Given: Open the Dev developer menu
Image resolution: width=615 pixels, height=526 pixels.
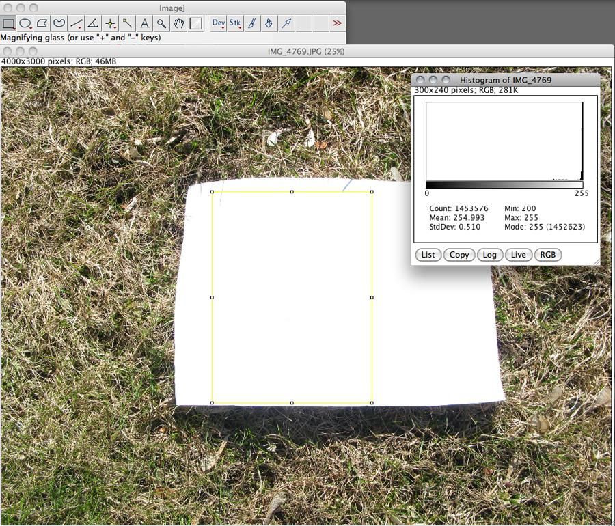Looking at the screenshot, I should pos(219,23).
